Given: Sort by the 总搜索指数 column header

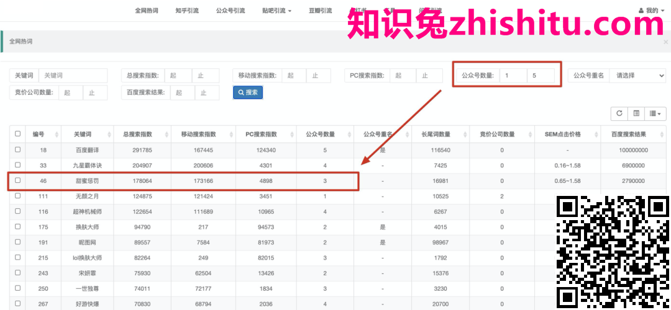Looking at the screenshot, I should tap(142, 134).
